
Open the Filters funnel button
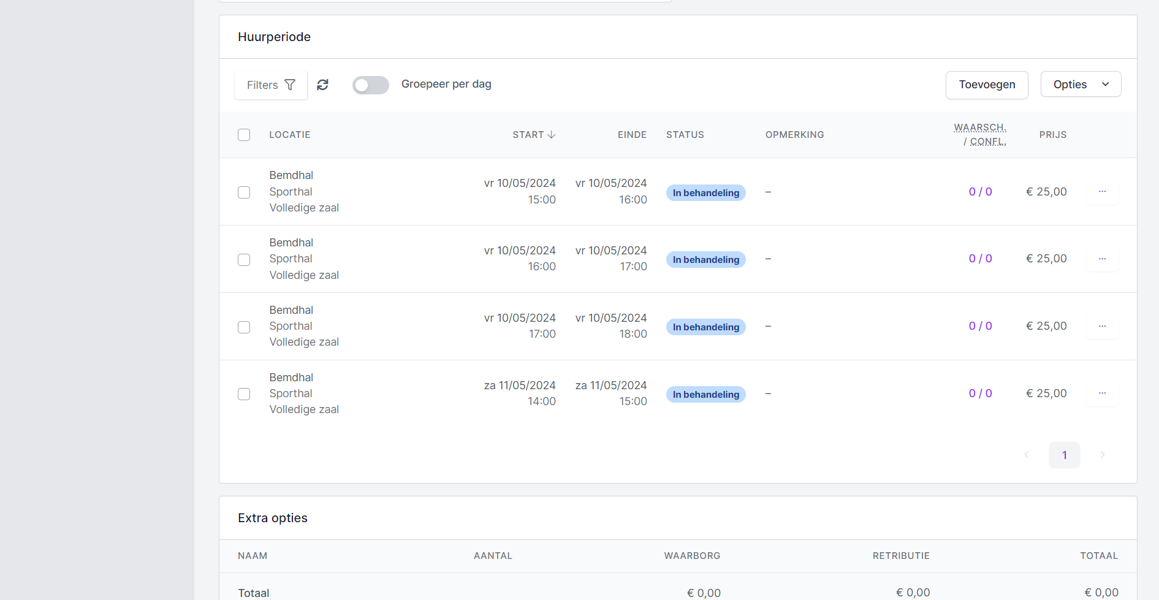tap(271, 85)
